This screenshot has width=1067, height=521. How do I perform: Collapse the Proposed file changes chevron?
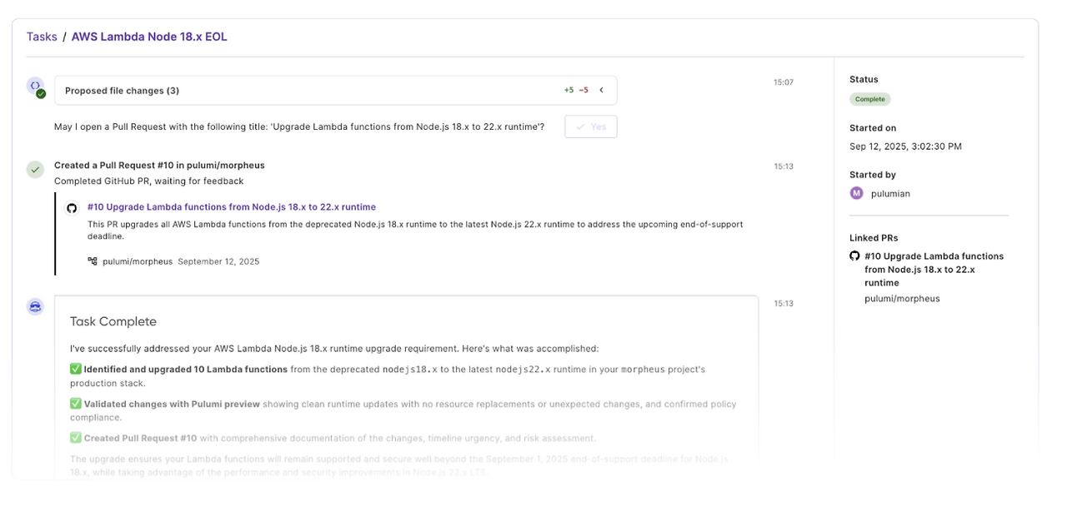(x=602, y=90)
